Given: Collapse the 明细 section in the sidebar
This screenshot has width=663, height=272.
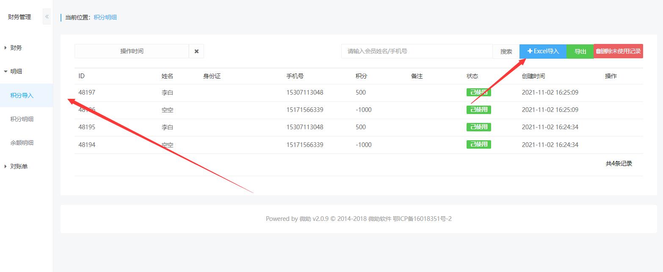Looking at the screenshot, I should (16, 71).
